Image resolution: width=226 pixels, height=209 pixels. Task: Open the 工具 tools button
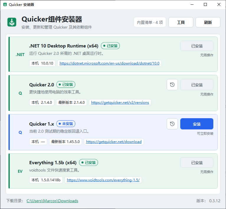coord(181,22)
